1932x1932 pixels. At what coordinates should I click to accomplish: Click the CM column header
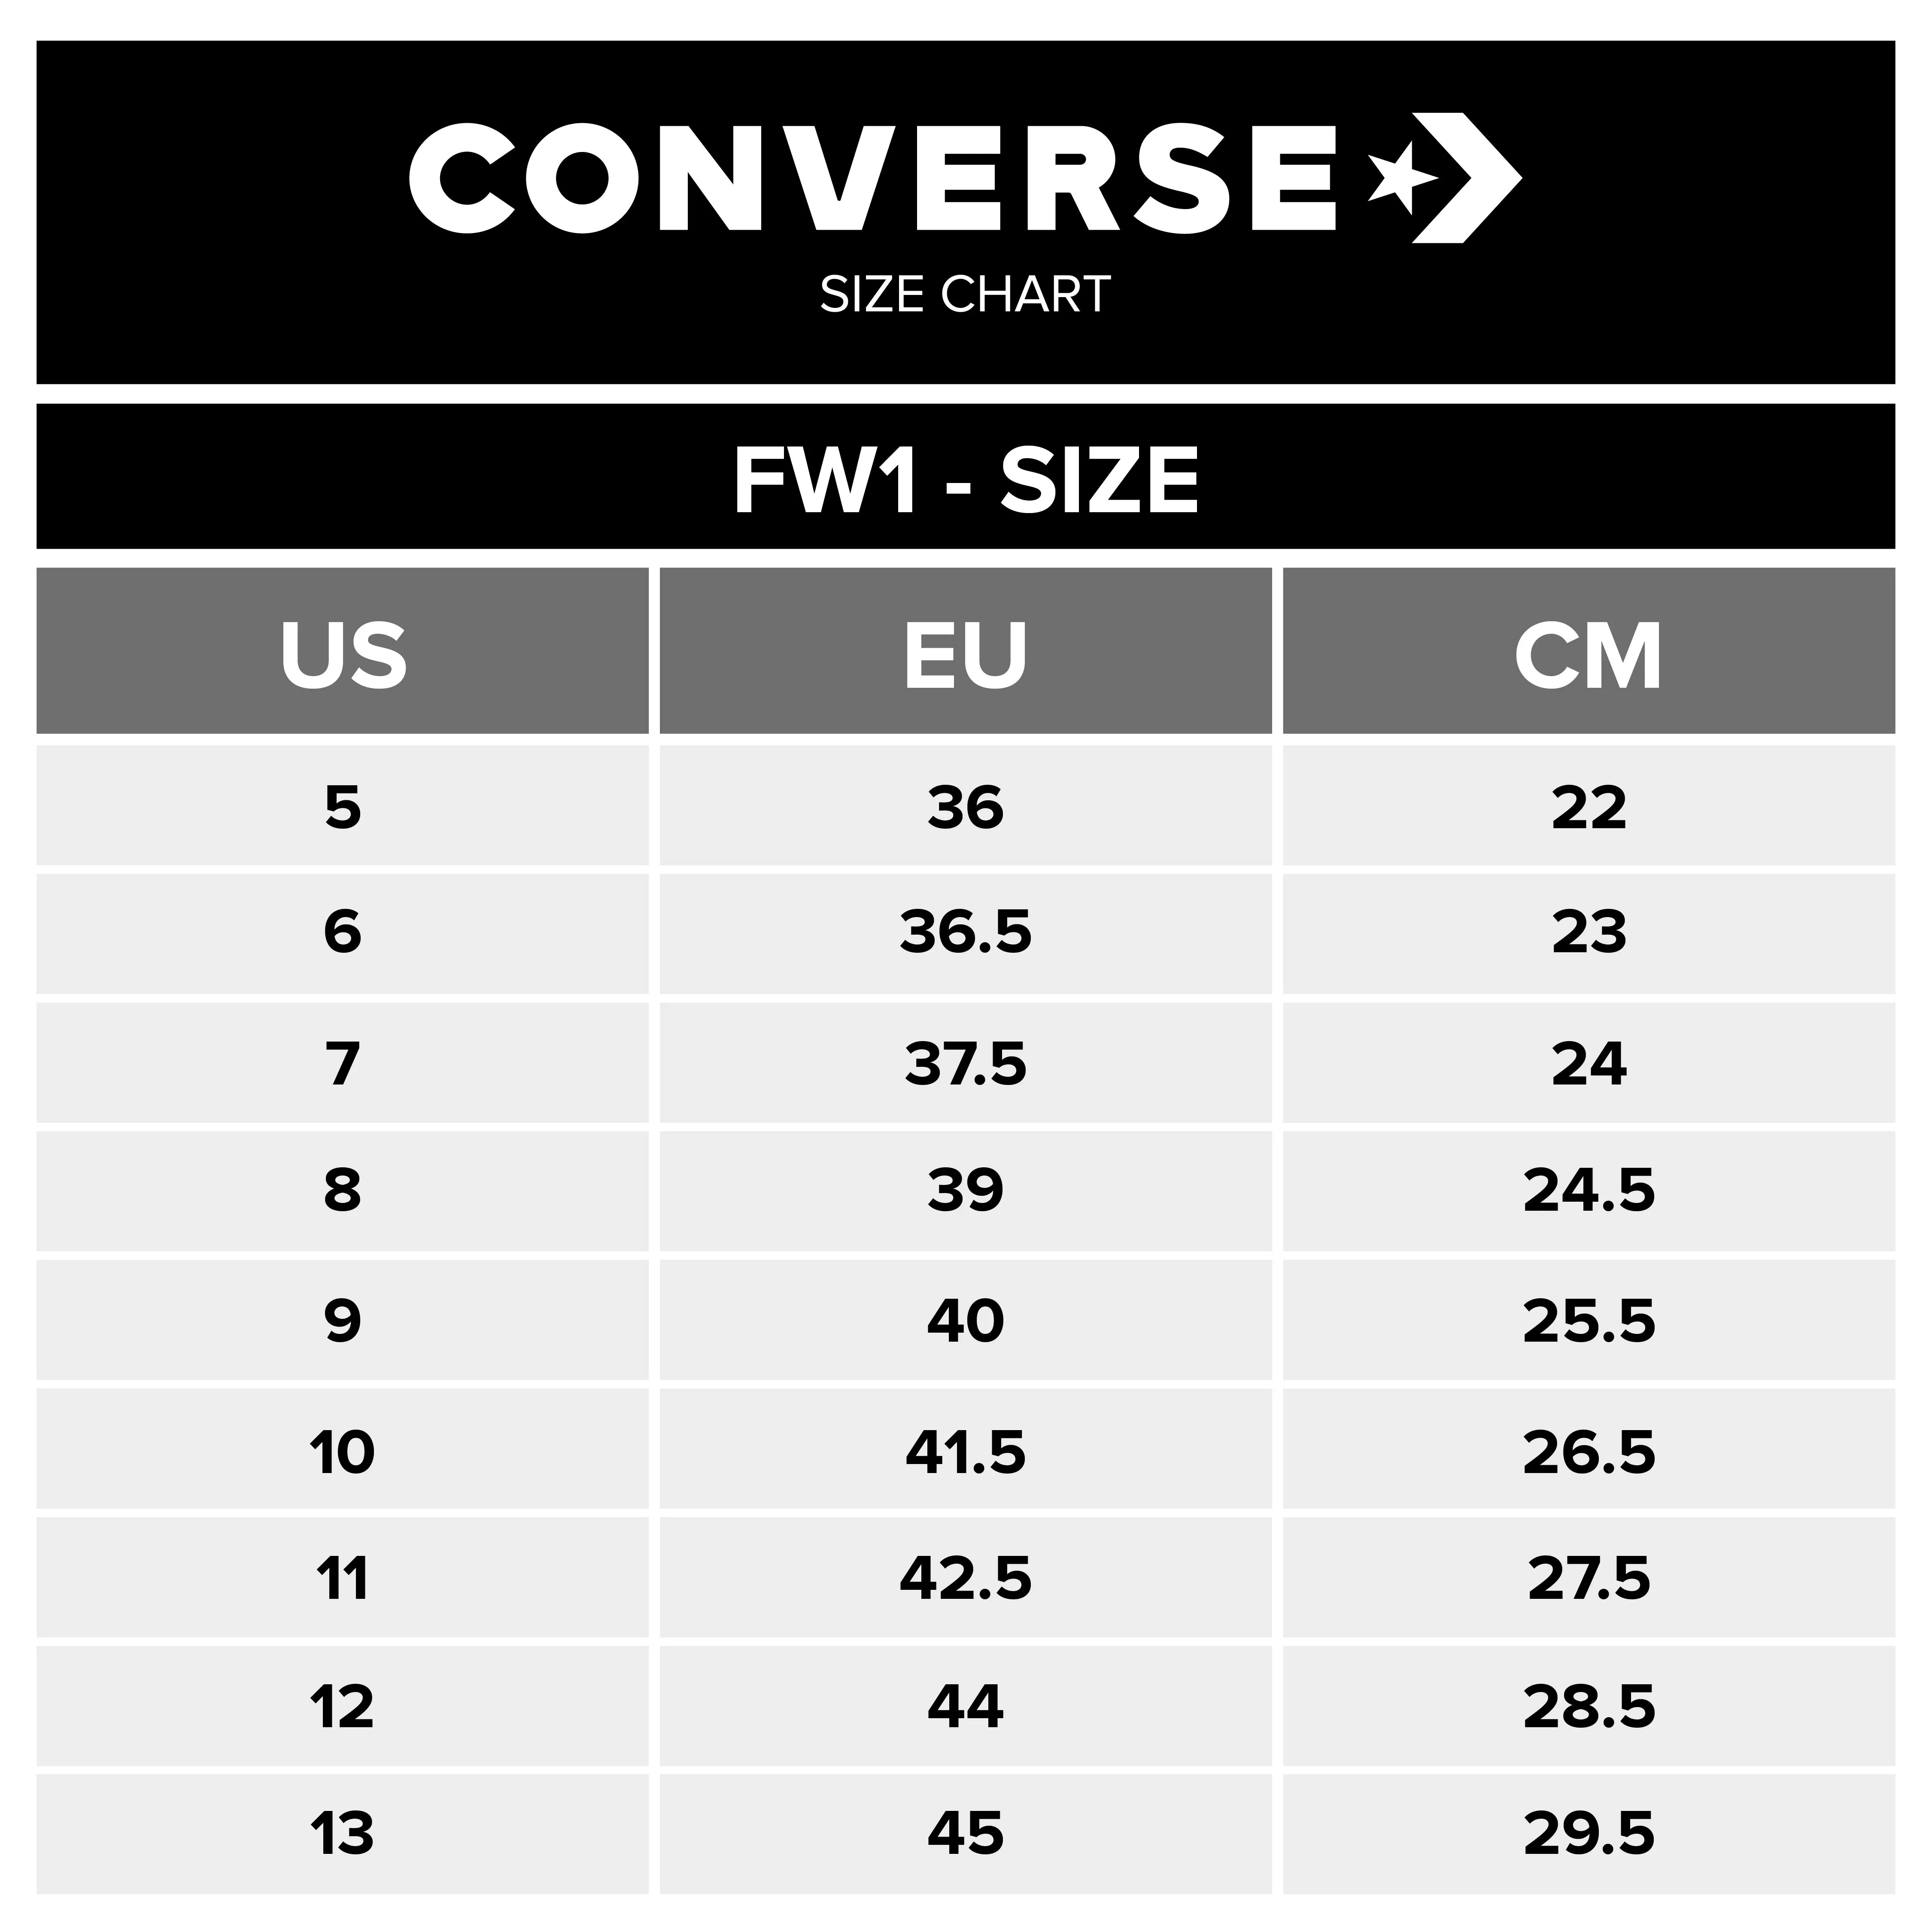(x=1588, y=655)
